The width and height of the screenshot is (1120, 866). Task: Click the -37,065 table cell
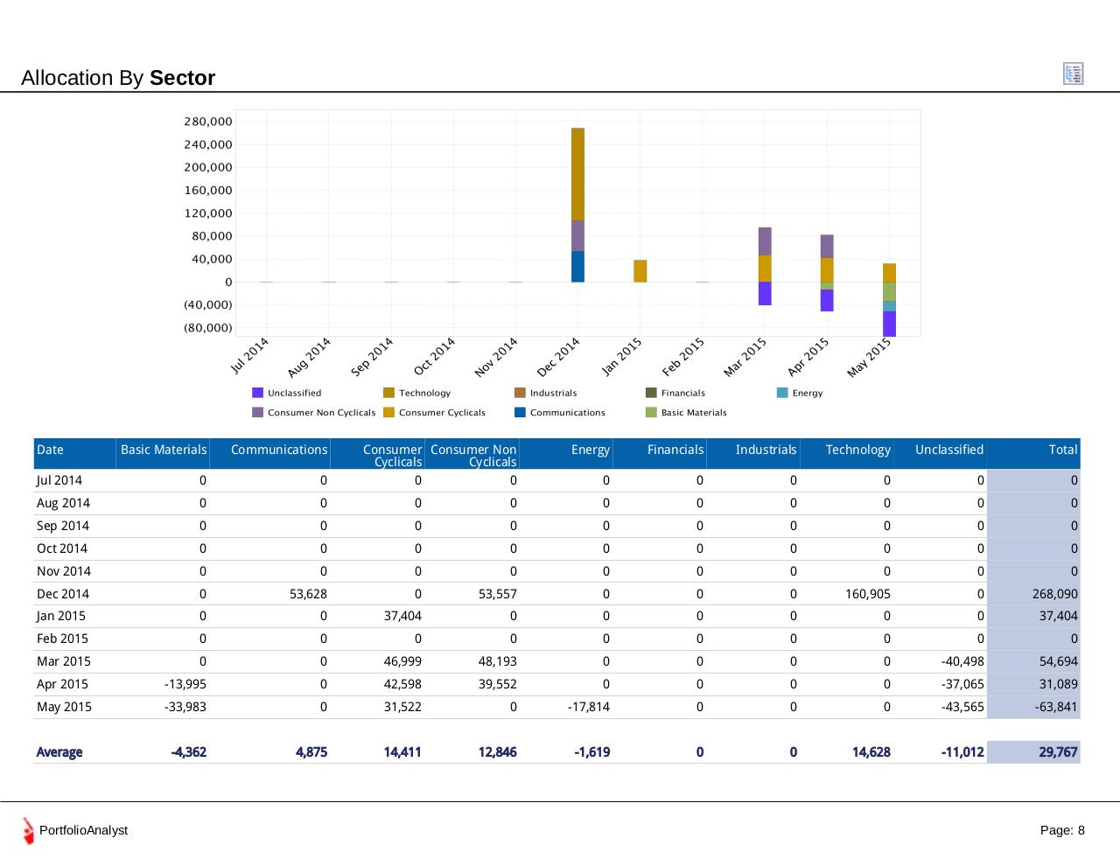(962, 684)
